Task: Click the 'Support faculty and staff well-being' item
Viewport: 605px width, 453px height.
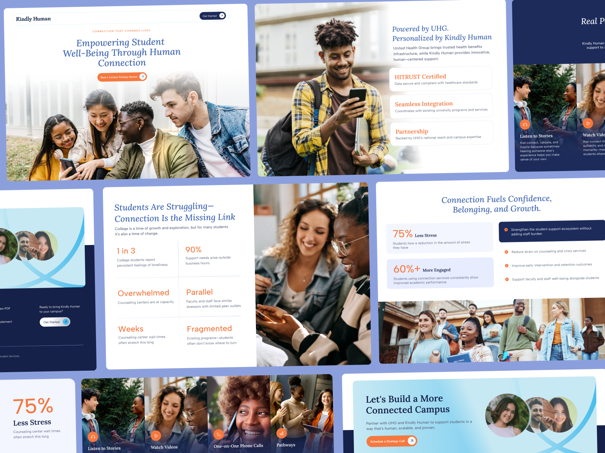Action: click(x=555, y=279)
